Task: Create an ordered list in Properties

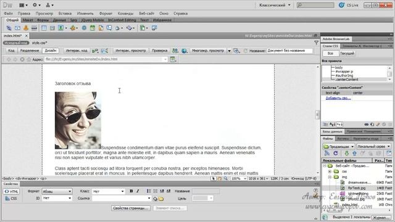Action: pyautogui.click(x=155, y=191)
